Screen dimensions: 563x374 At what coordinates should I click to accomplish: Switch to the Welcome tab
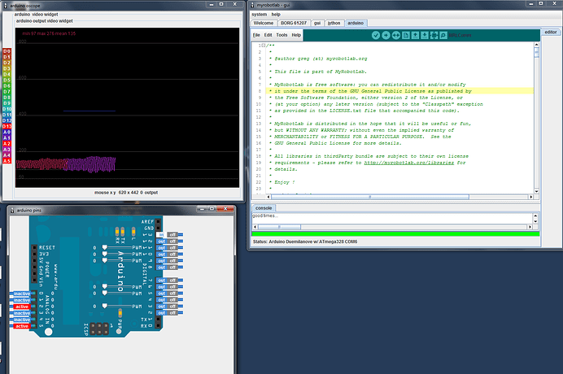click(263, 23)
